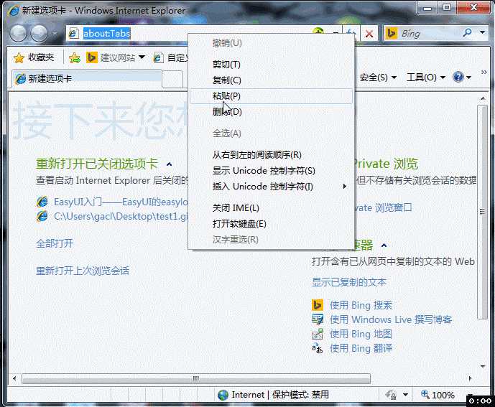Choose 复制(C) from the context menu
The height and width of the screenshot is (407, 495).
272,80
